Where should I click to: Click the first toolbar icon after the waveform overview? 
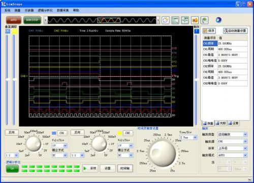click(166, 20)
